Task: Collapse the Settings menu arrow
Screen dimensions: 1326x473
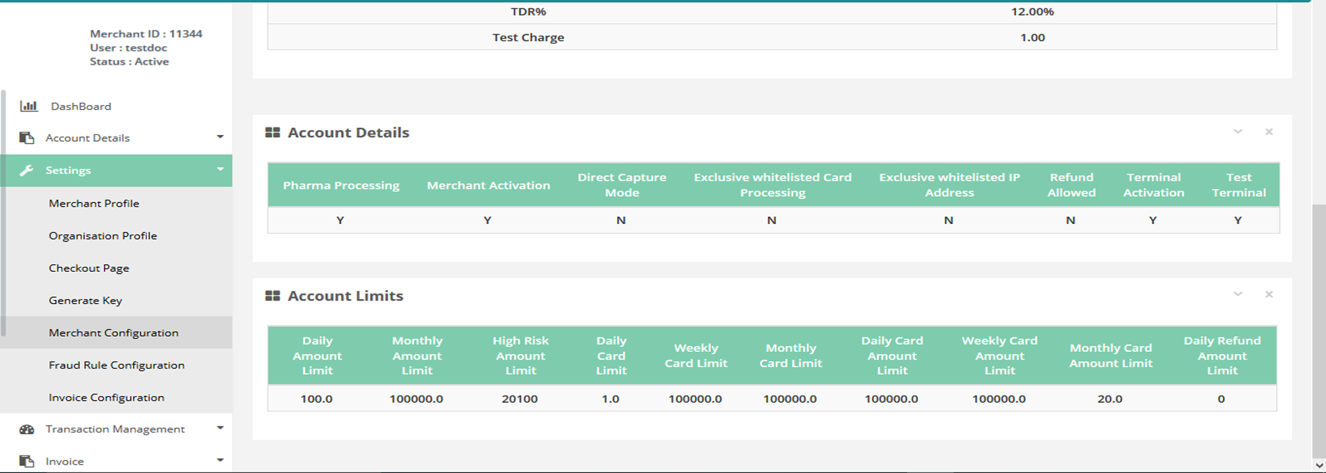Action: coord(220,170)
